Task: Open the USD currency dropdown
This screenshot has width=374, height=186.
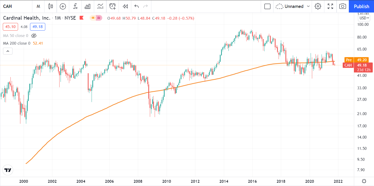Action: coord(364,18)
